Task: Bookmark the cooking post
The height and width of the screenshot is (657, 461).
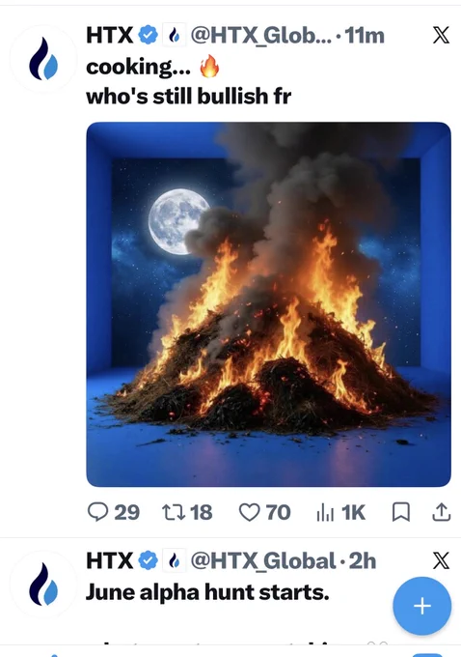Action: (x=401, y=512)
